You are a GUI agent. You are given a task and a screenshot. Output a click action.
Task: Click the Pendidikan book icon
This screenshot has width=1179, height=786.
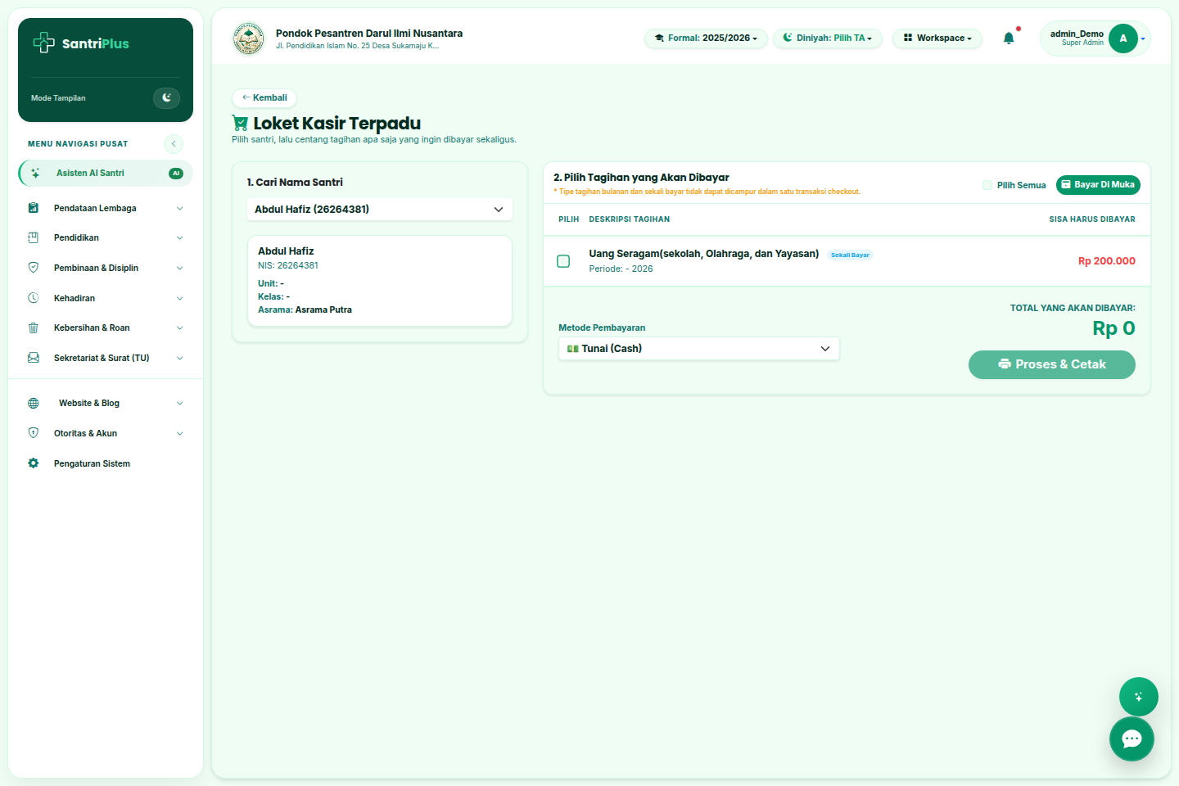(x=34, y=237)
